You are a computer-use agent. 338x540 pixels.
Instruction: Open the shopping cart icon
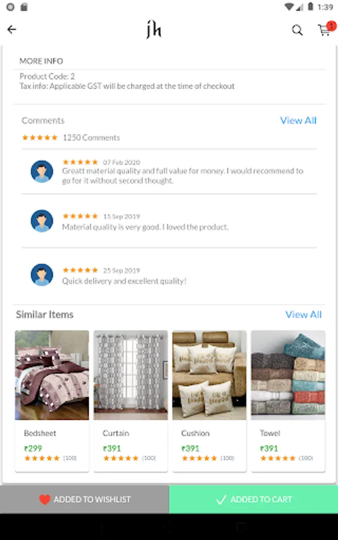pos(324,31)
